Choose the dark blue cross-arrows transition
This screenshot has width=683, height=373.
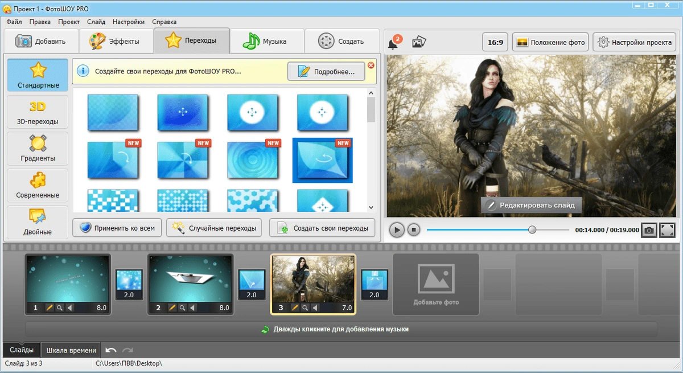tap(183, 112)
